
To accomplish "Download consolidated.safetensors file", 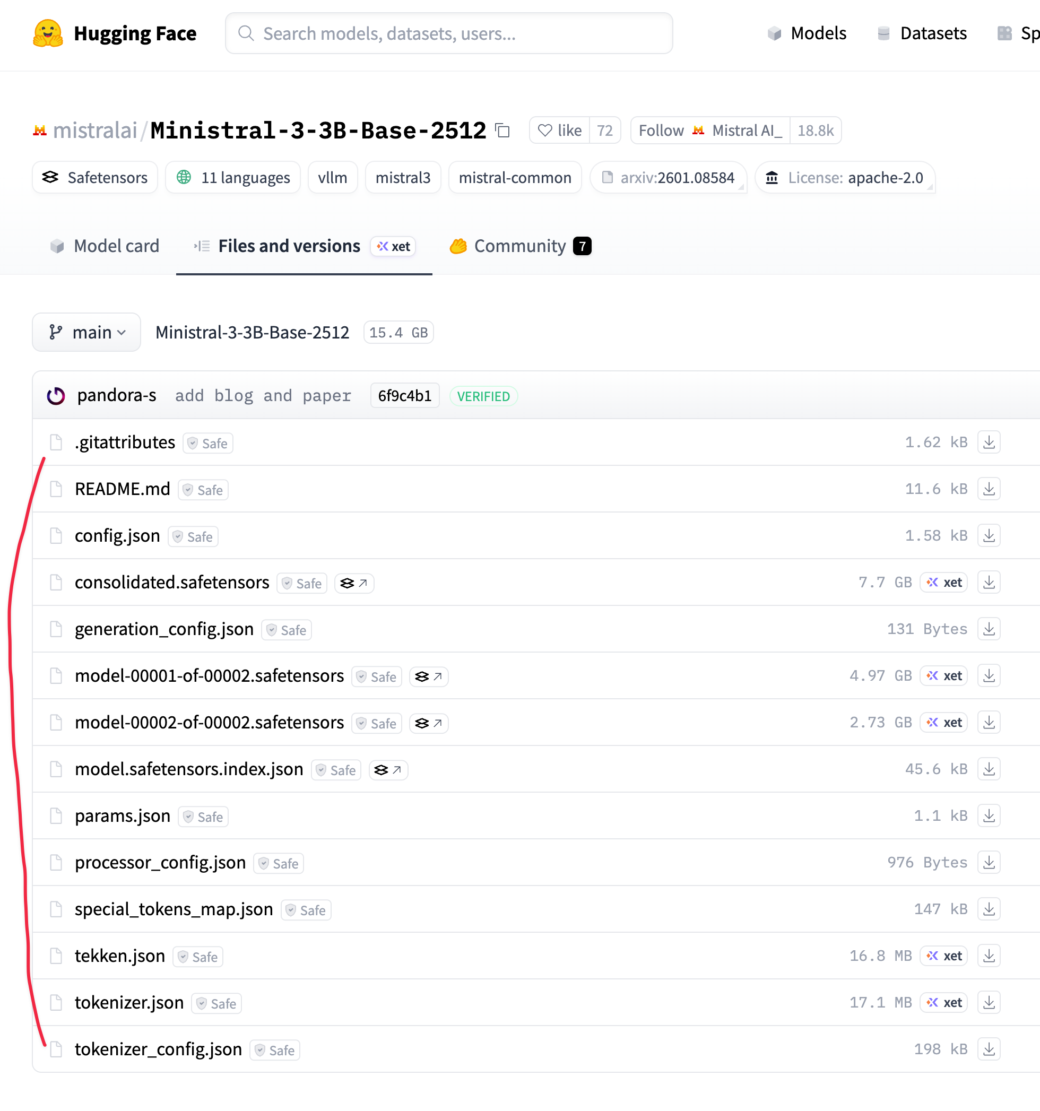I will [989, 583].
